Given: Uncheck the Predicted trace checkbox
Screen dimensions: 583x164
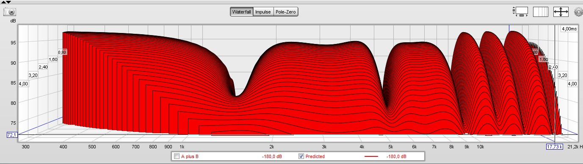Looking at the screenshot, I should tap(301, 156).
